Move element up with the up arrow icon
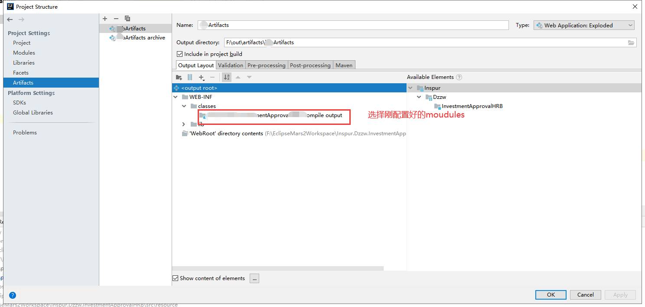The width and height of the screenshot is (645, 307). pyautogui.click(x=238, y=77)
